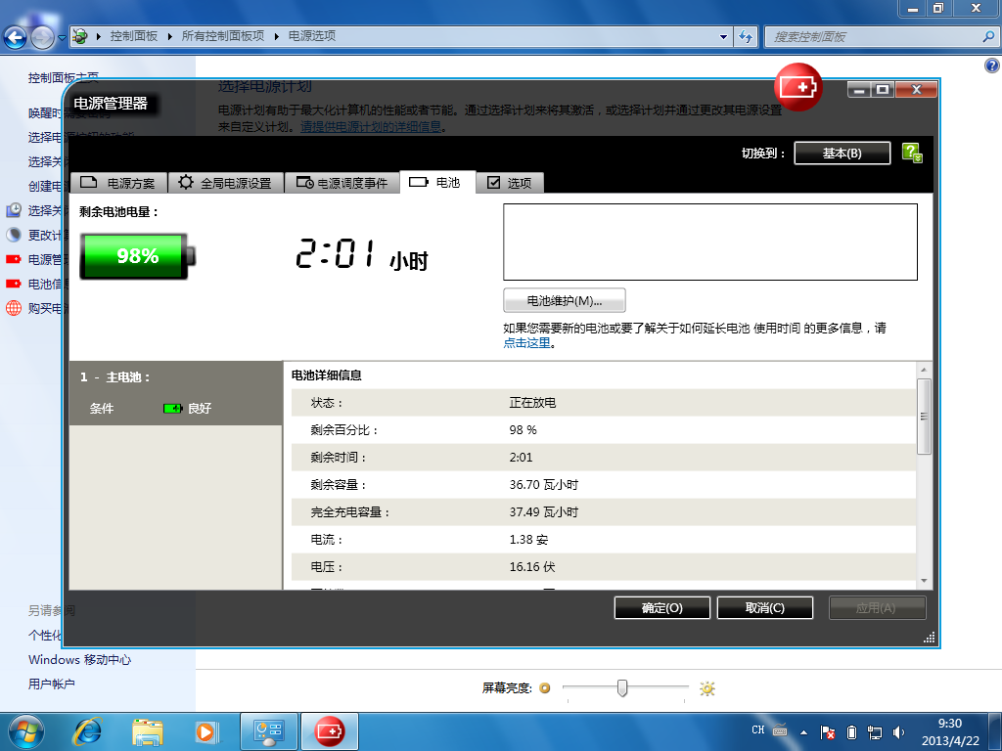Click the battery details scrollbar thumb
The height and width of the screenshot is (751, 1002).
point(924,417)
